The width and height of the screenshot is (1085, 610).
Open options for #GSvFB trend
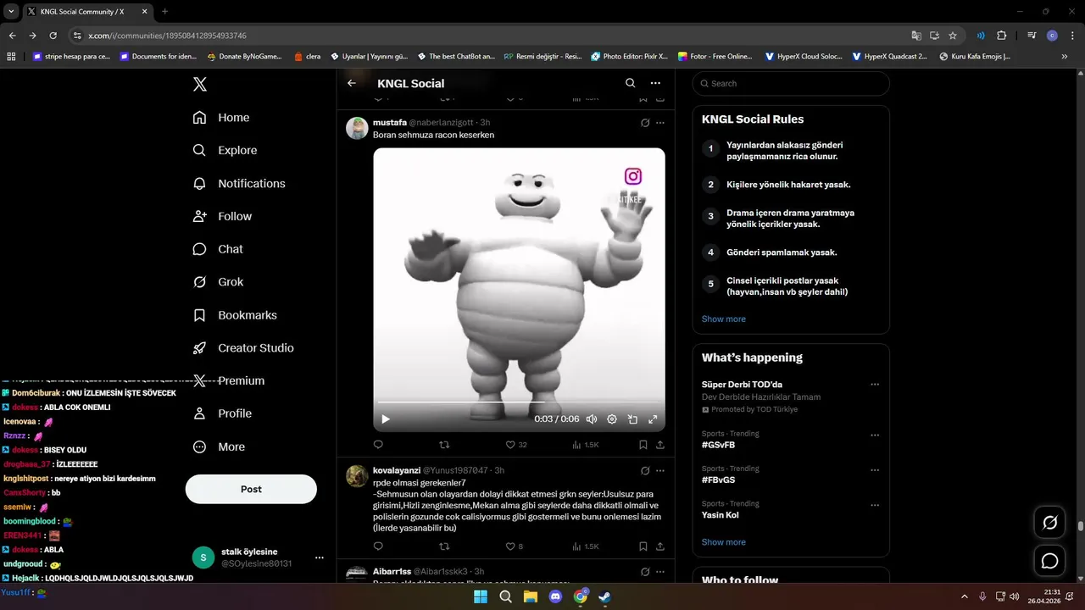pos(875,435)
